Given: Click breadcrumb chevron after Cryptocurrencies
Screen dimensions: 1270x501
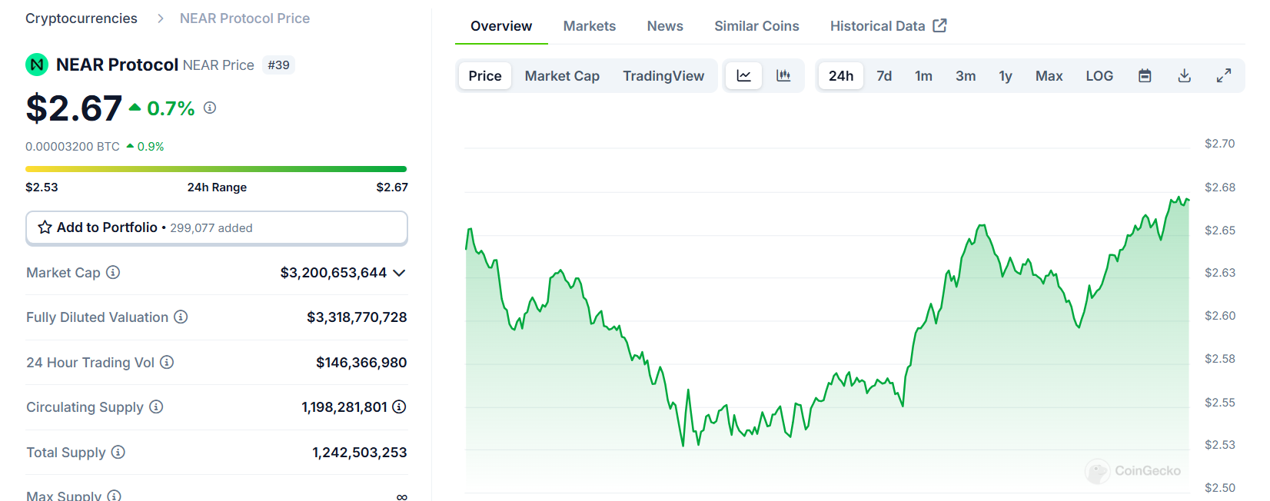Looking at the screenshot, I should 160,18.
